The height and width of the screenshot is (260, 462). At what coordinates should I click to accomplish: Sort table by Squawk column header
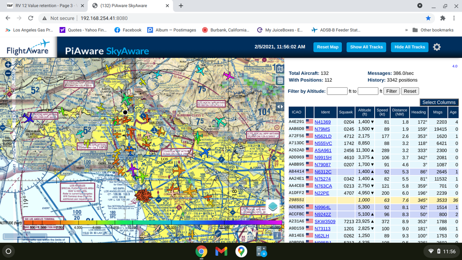(x=346, y=112)
